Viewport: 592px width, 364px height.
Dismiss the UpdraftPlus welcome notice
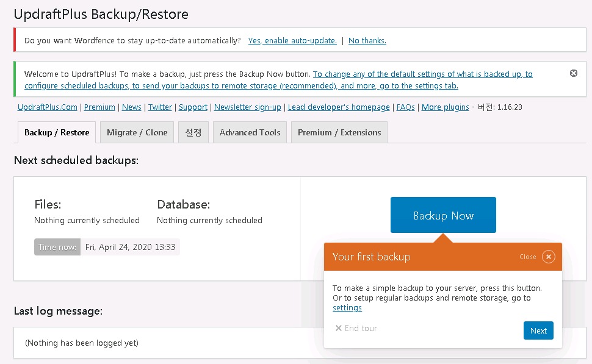pos(574,73)
